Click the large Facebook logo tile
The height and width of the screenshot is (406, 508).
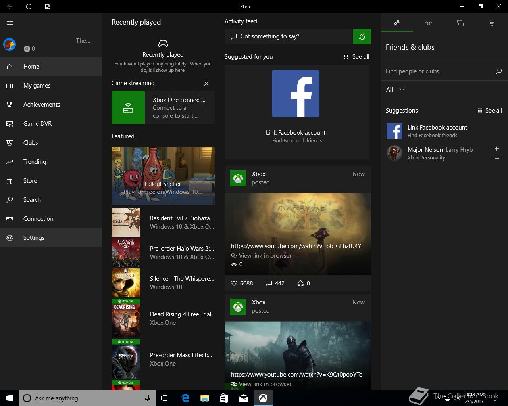pyautogui.click(x=296, y=94)
